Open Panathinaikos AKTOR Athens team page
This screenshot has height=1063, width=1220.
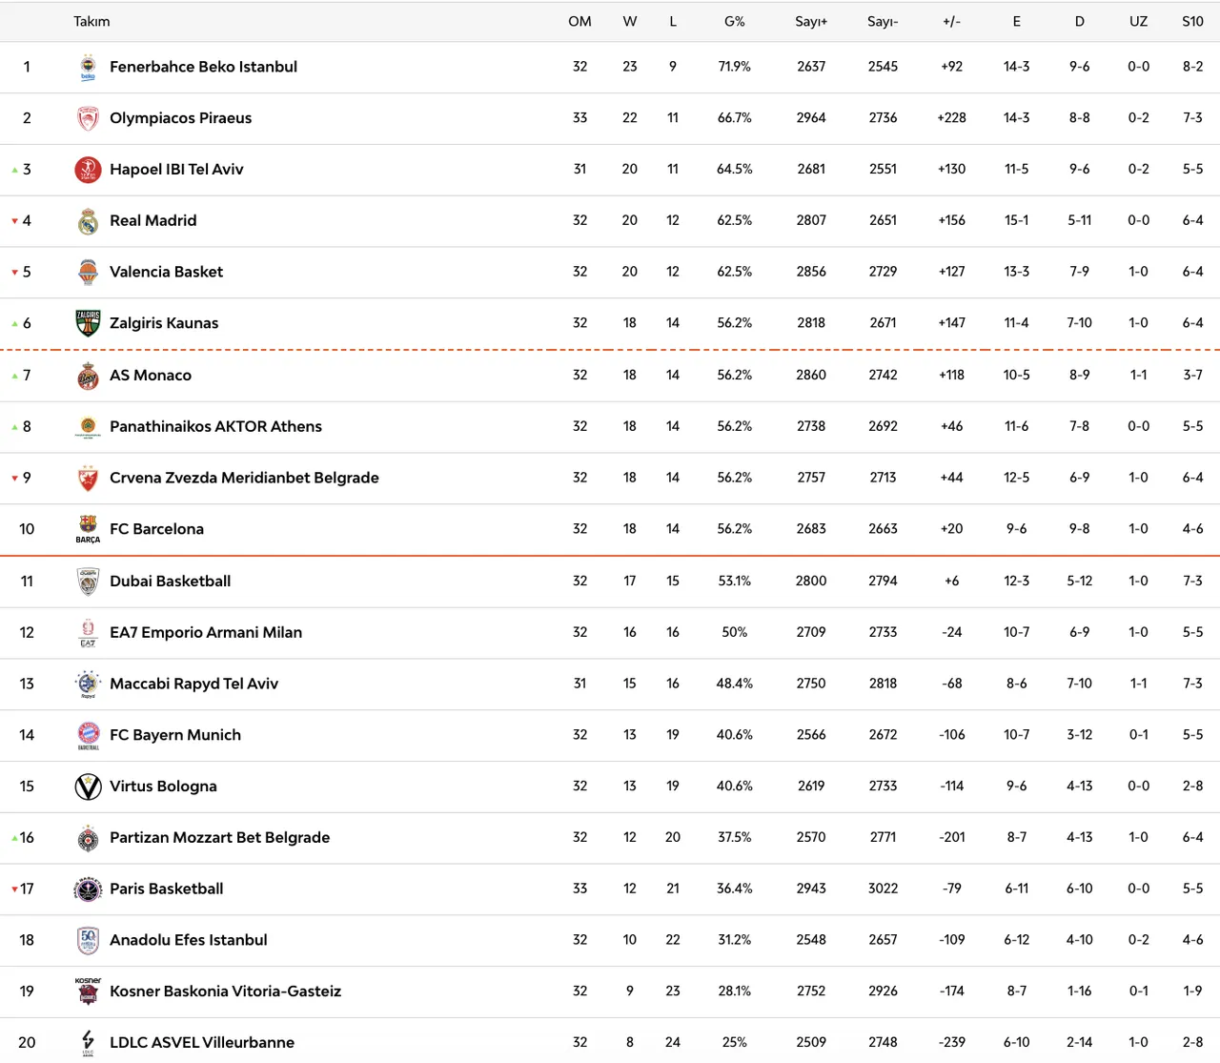(215, 427)
